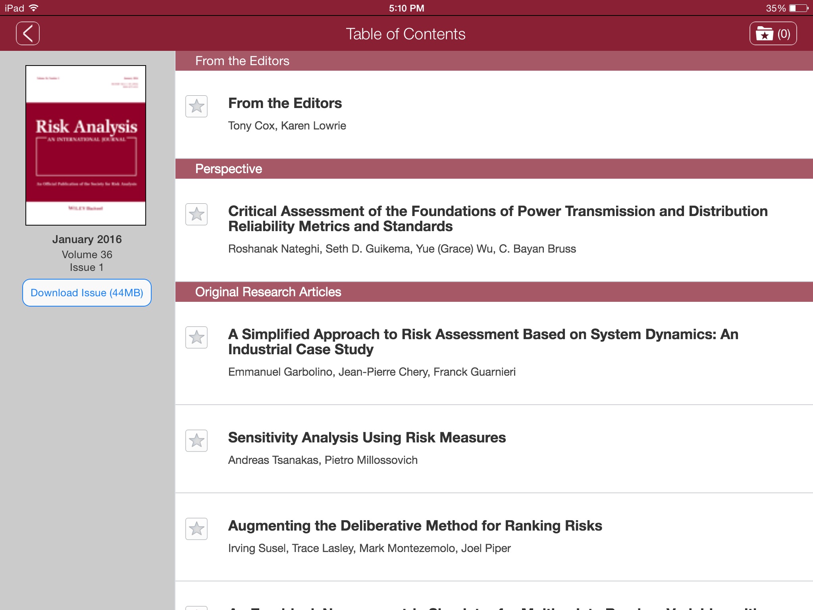The width and height of the screenshot is (813, 610).
Task: Open Critical Assessment of Power Transmission article
Action: pos(497,218)
